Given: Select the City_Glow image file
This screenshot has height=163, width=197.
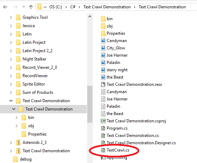Looking at the screenshot, I should click(113, 48).
